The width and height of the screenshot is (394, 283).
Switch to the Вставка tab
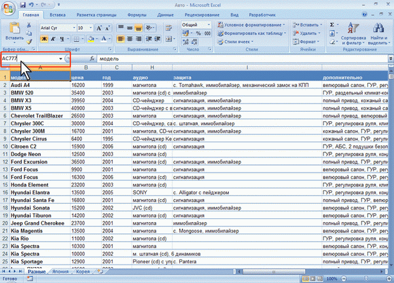click(58, 15)
